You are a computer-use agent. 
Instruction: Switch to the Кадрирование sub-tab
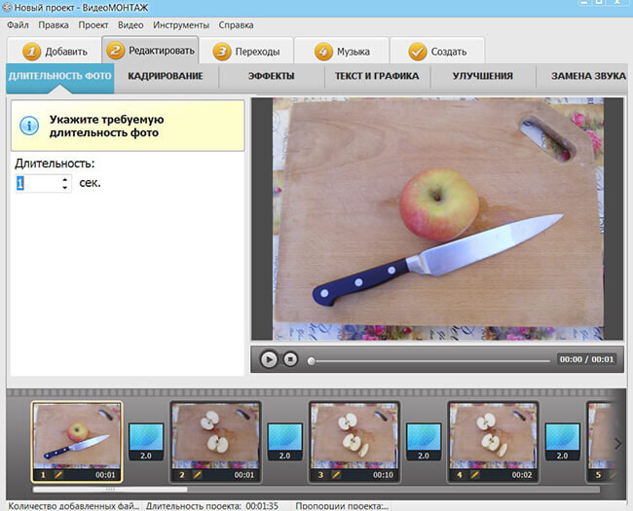click(x=166, y=76)
